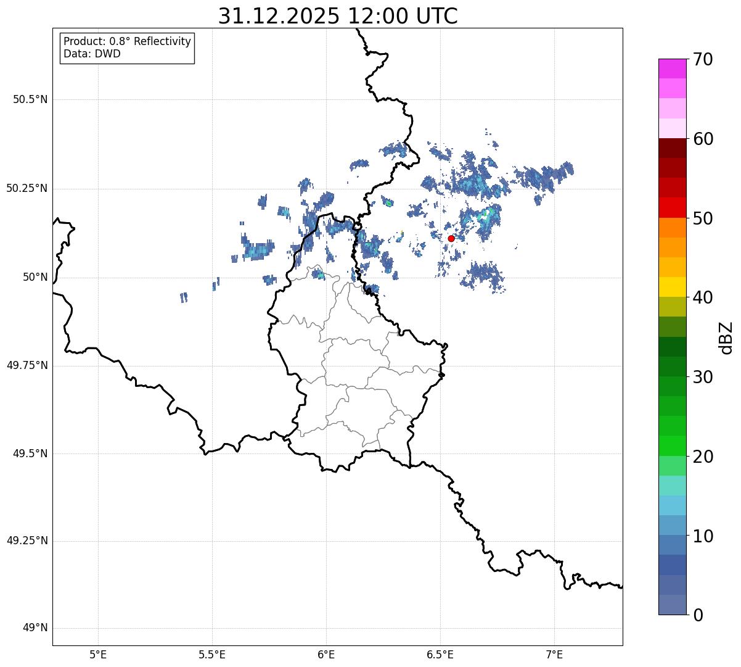
Task: Click the 49.25°N latitude label
Action: [x=27, y=541]
